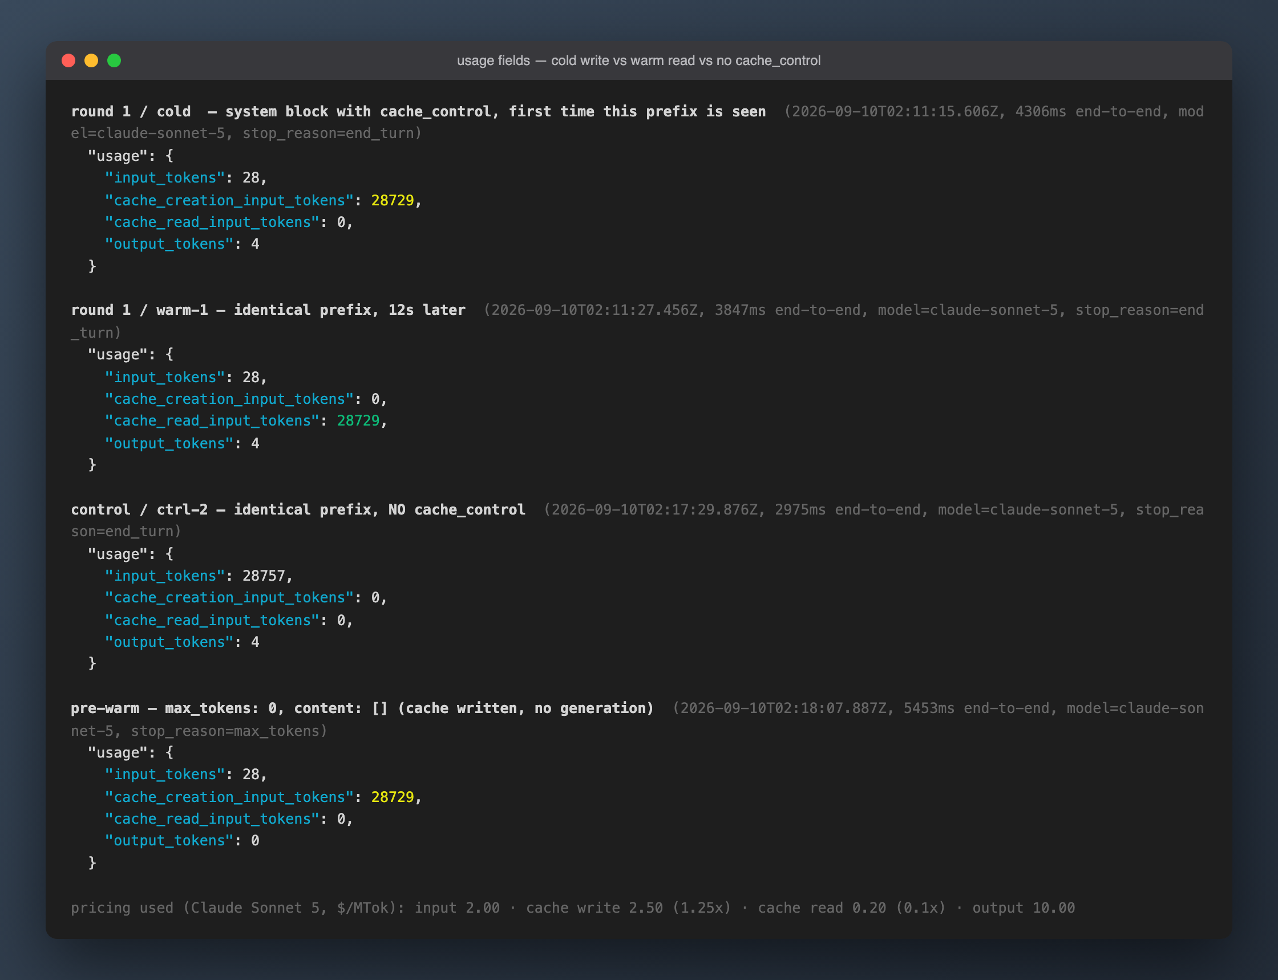Click '2975ms end-to-end' latency text
This screenshot has height=980, width=1278.
pos(847,509)
